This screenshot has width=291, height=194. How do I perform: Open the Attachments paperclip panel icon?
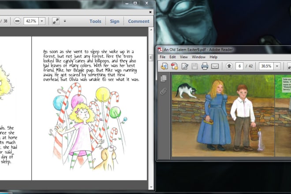pos(164,91)
